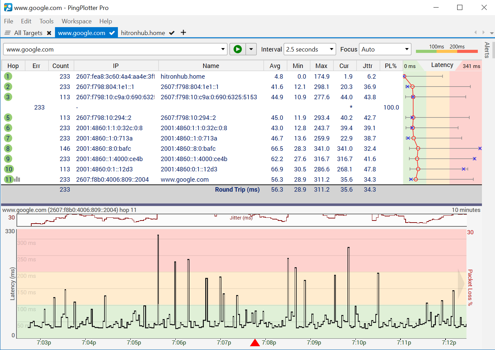Image resolution: width=495 pixels, height=350 pixels.
Task: Open the File menu
Action: [x=9, y=21]
